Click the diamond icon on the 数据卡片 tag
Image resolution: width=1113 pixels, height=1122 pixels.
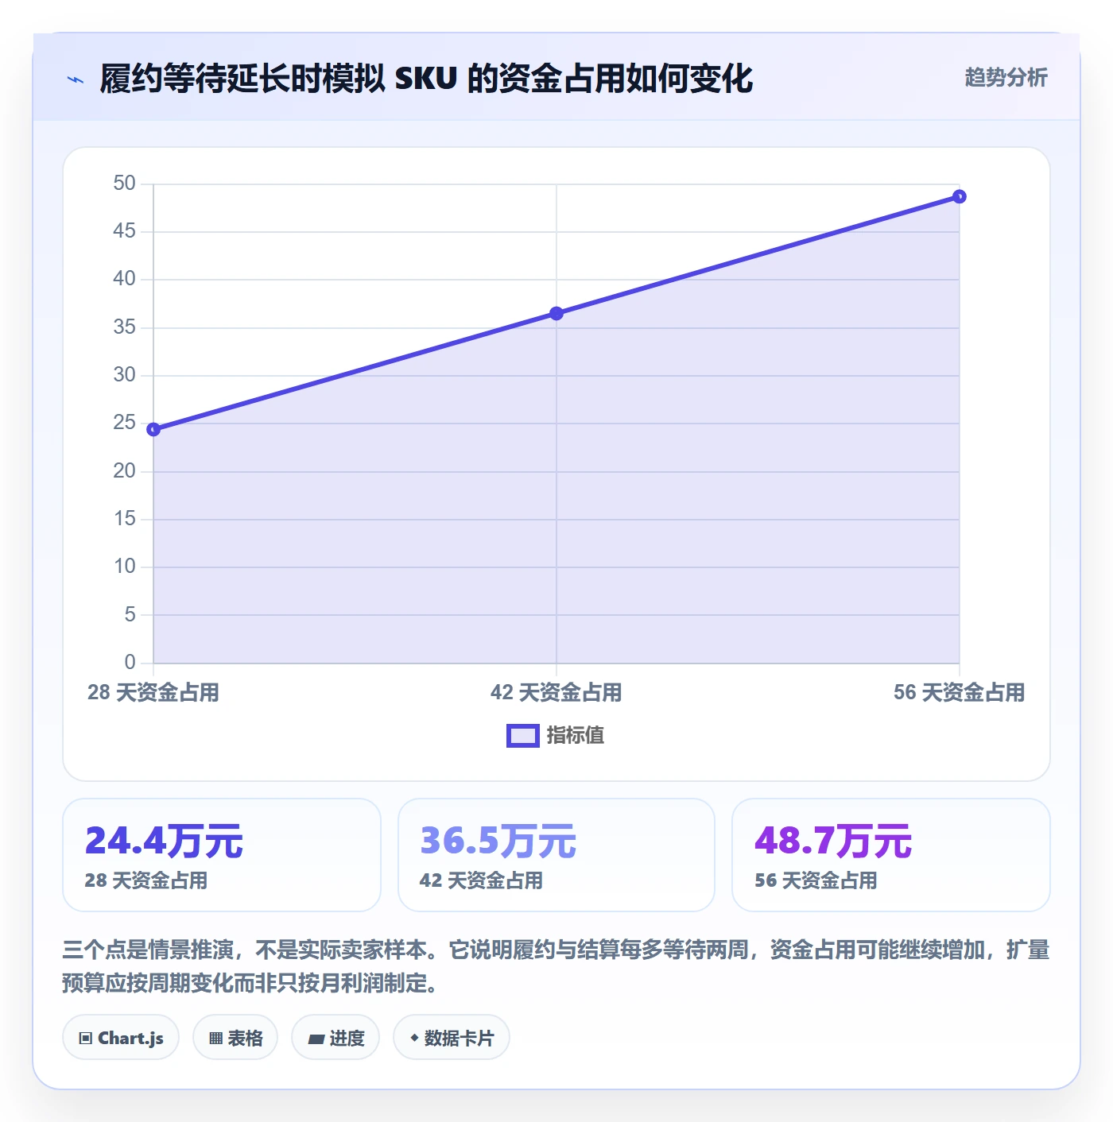(x=414, y=1037)
